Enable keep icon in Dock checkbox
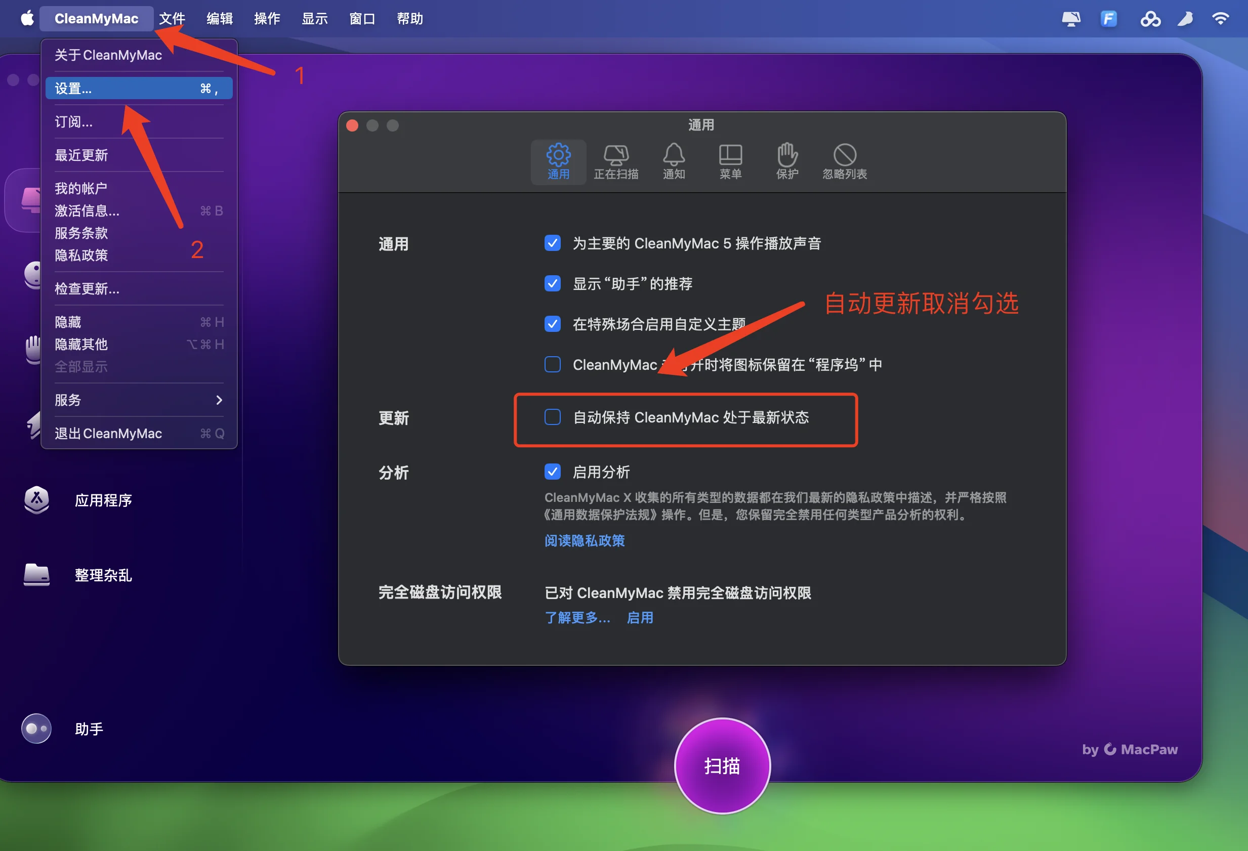Viewport: 1248px width, 851px height. (x=553, y=365)
